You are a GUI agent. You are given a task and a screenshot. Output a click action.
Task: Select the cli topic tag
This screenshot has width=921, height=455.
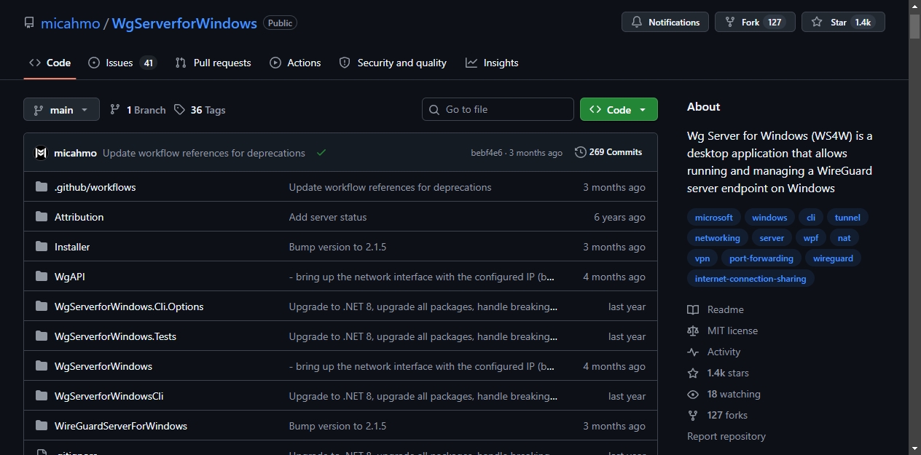pyautogui.click(x=811, y=218)
